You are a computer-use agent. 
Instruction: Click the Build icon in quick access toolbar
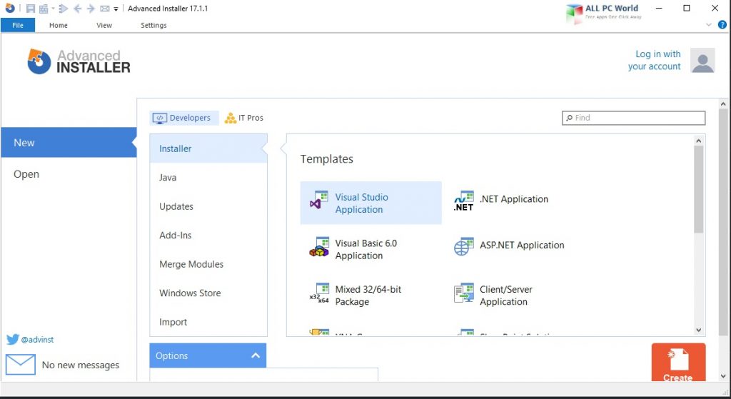tap(44, 9)
